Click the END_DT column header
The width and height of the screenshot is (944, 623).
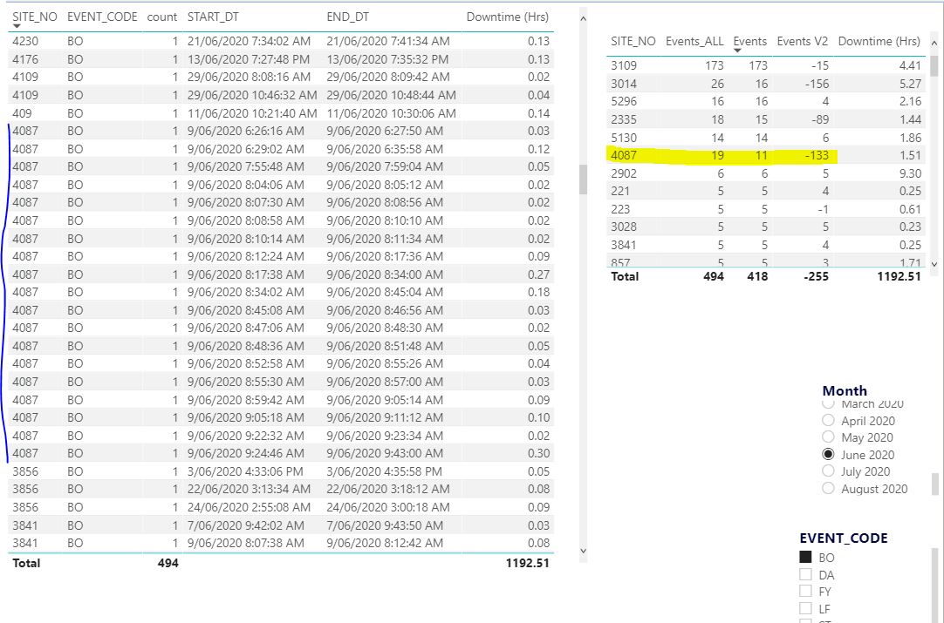[348, 17]
